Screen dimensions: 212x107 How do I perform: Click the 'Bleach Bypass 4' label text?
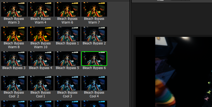41,68
